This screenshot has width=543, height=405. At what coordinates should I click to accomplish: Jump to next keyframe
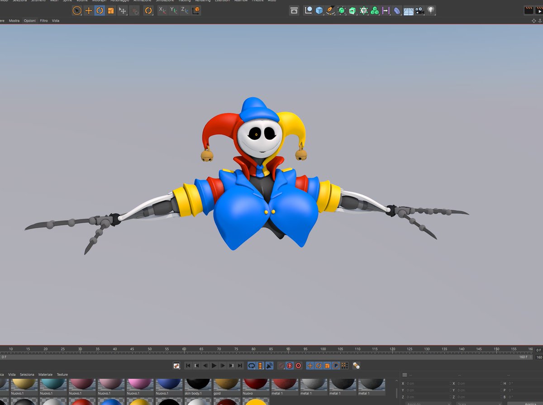tap(231, 366)
